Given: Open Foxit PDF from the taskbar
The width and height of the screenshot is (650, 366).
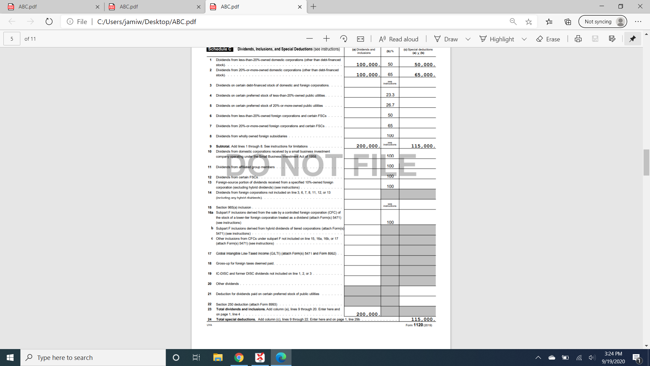Looking at the screenshot, I should (x=260, y=357).
